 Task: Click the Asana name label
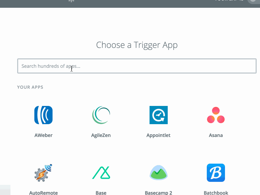[x=216, y=135]
